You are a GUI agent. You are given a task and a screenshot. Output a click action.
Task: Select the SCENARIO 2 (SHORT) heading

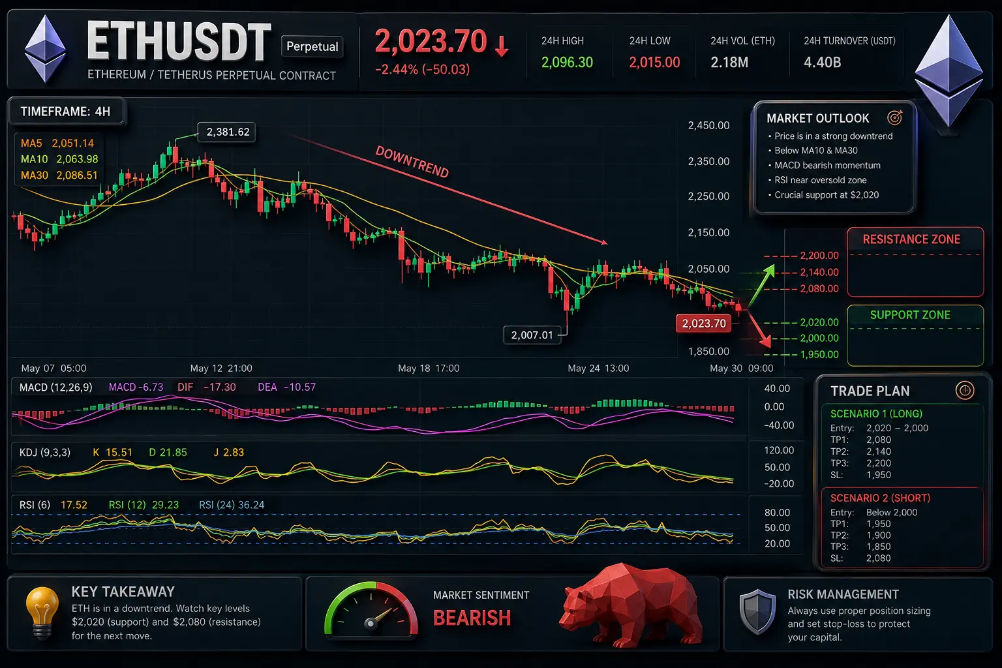pos(880,498)
